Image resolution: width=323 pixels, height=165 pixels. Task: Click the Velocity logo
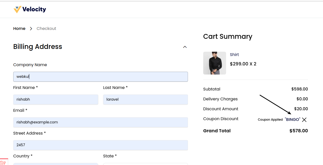pyautogui.click(x=30, y=9)
